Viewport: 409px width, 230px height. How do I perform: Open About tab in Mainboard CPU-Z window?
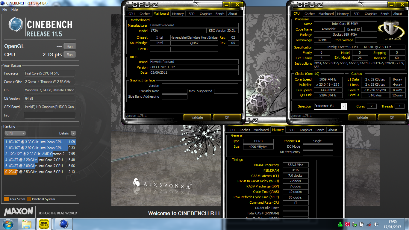coord(233,14)
